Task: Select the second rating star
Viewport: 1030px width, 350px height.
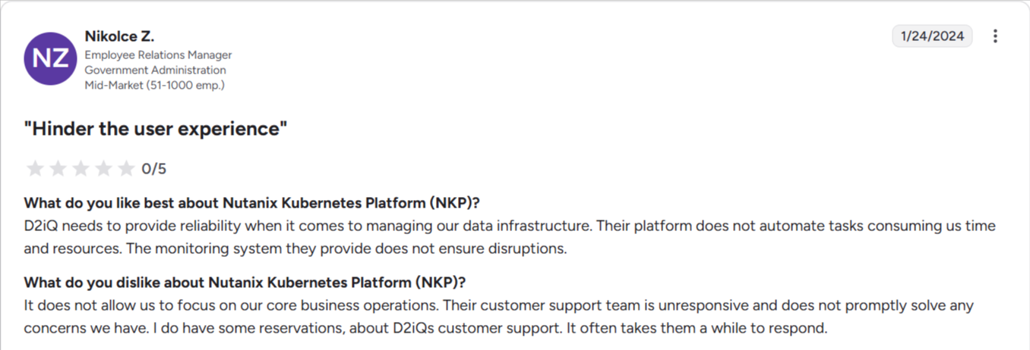Action: [58, 168]
